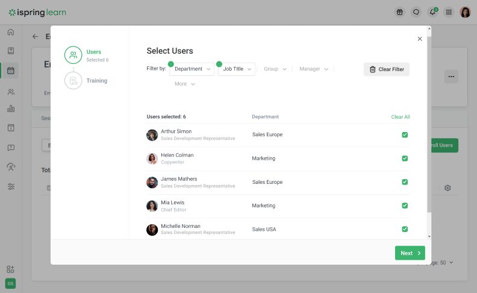Open the calendar icon in left sidebar
The width and height of the screenshot is (477, 293).
point(11,71)
